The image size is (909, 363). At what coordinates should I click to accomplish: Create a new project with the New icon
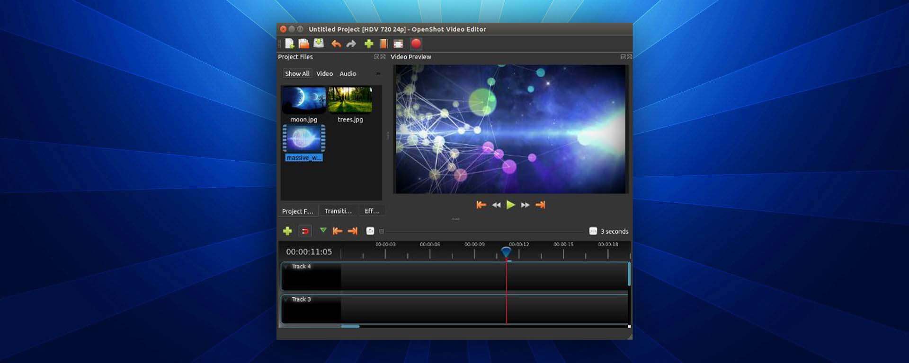click(289, 43)
